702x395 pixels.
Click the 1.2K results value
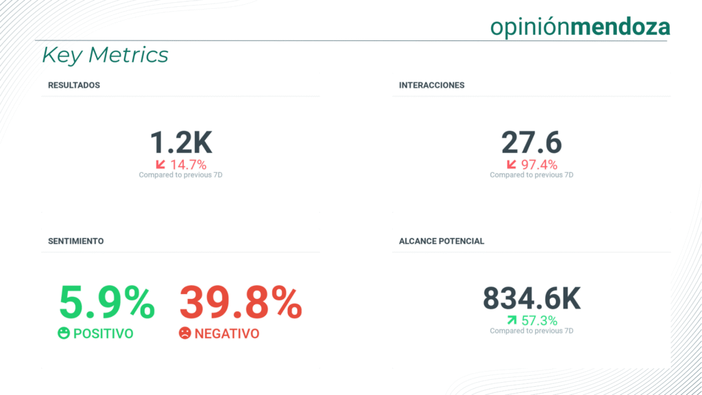pos(181,142)
